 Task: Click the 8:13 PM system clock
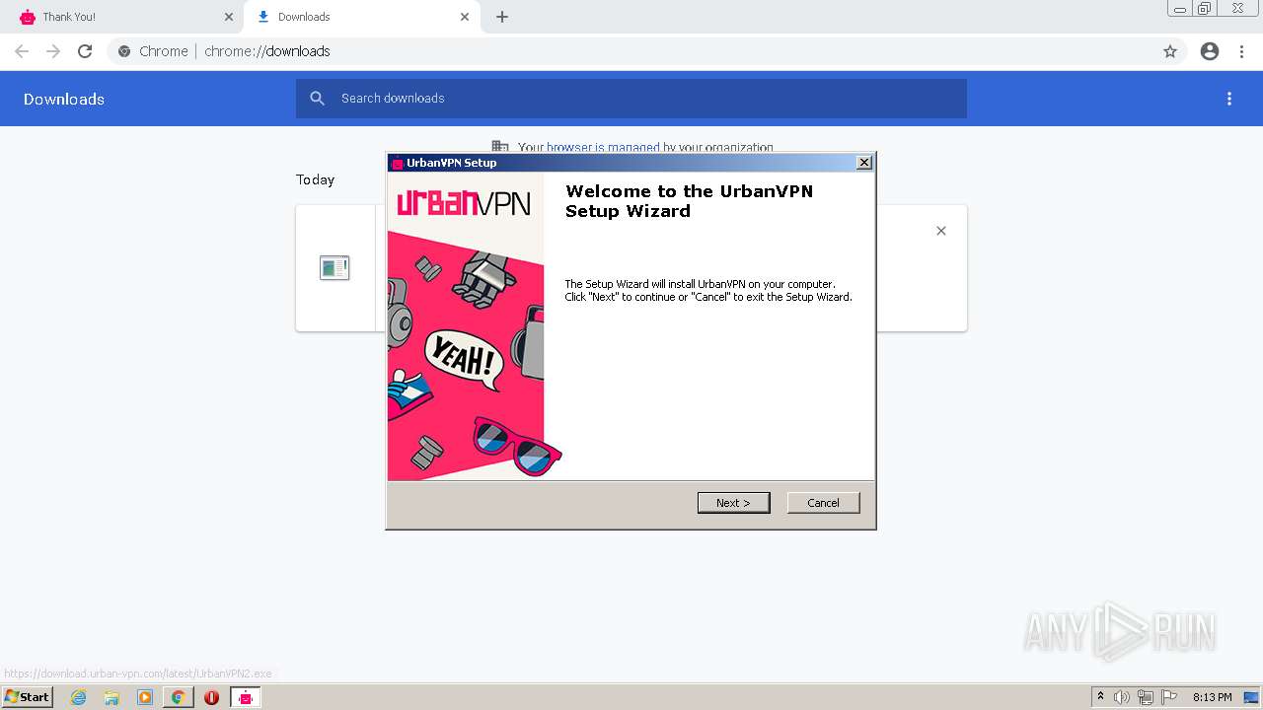coord(1212,697)
